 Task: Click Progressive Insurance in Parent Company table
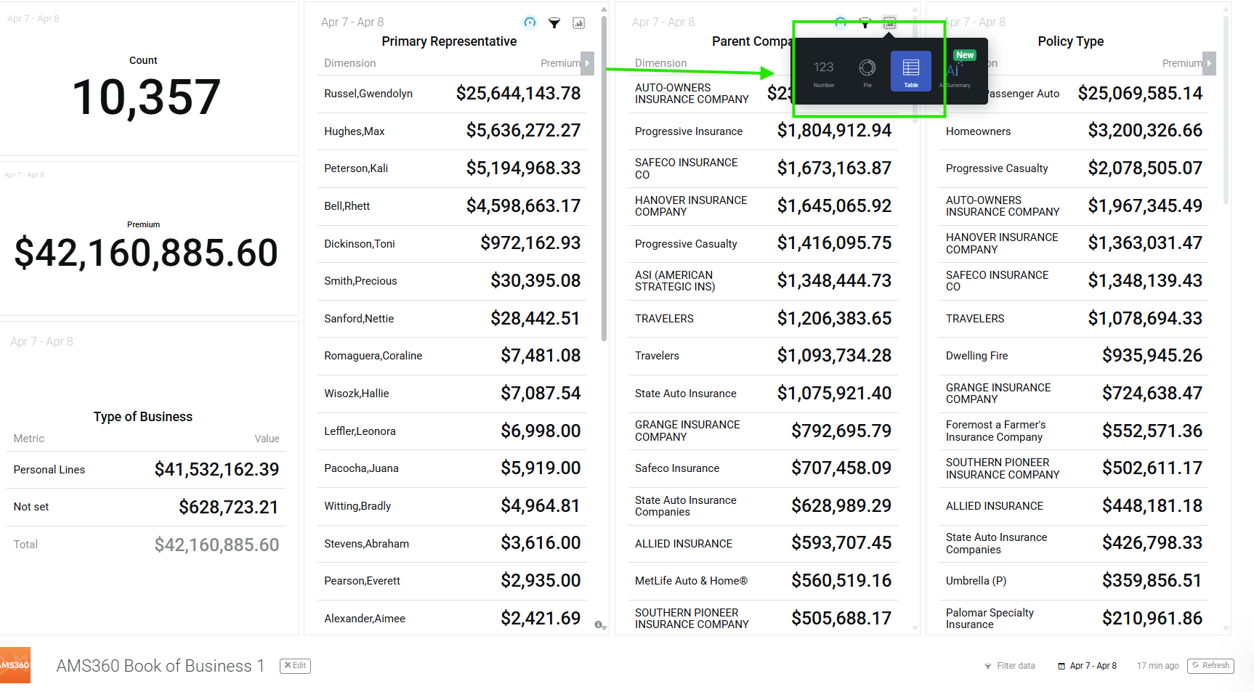(689, 131)
